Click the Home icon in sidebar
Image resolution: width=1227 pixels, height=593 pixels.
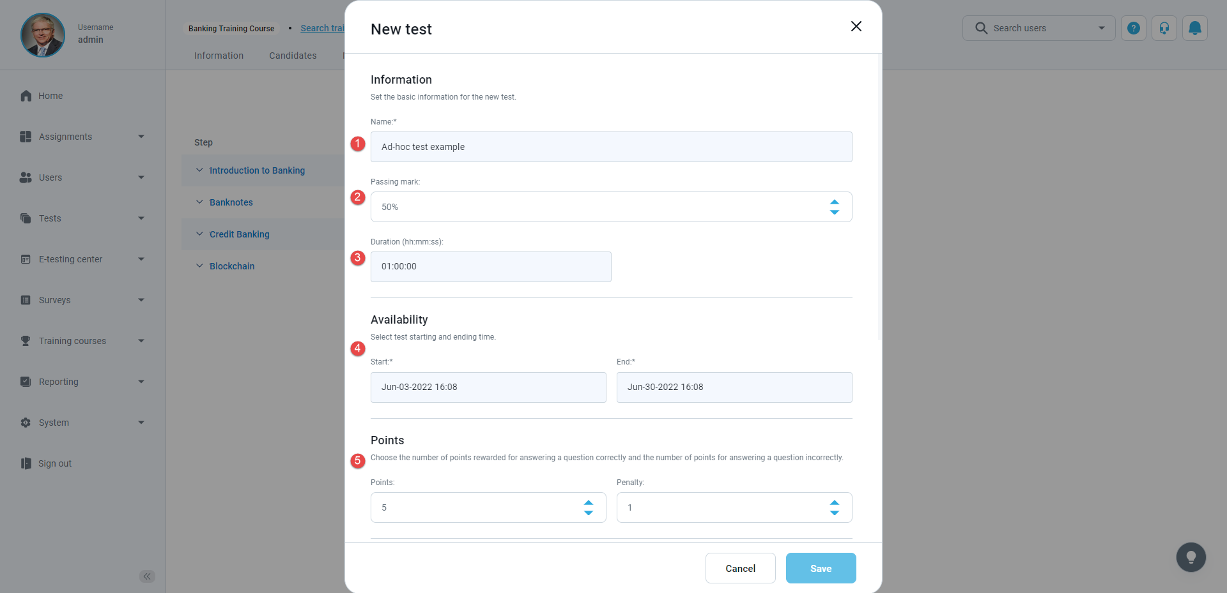[26, 96]
